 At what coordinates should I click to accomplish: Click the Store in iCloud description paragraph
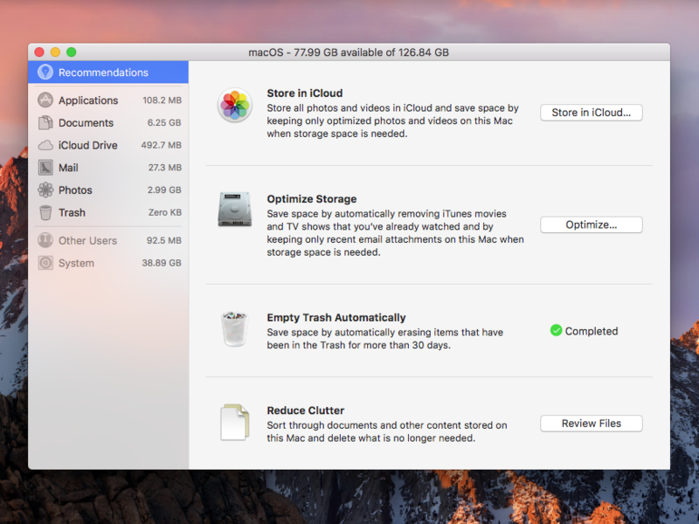click(x=392, y=121)
